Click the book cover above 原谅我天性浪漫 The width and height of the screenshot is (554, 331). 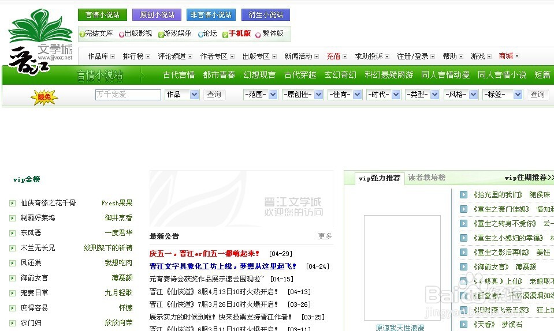(x=403, y=268)
